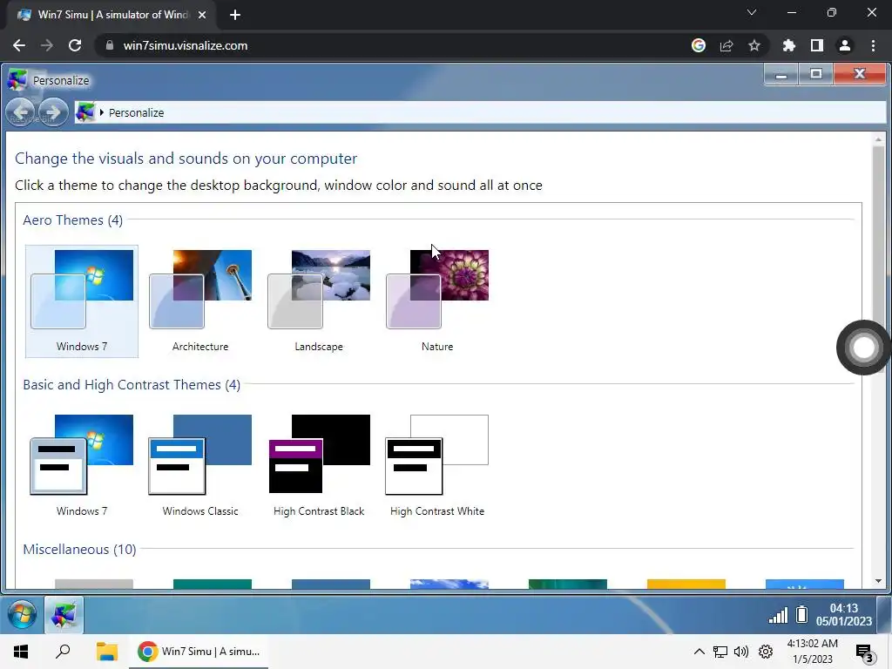The height and width of the screenshot is (669, 892).
Task: Open Windows taskbar search
Action: click(x=63, y=652)
